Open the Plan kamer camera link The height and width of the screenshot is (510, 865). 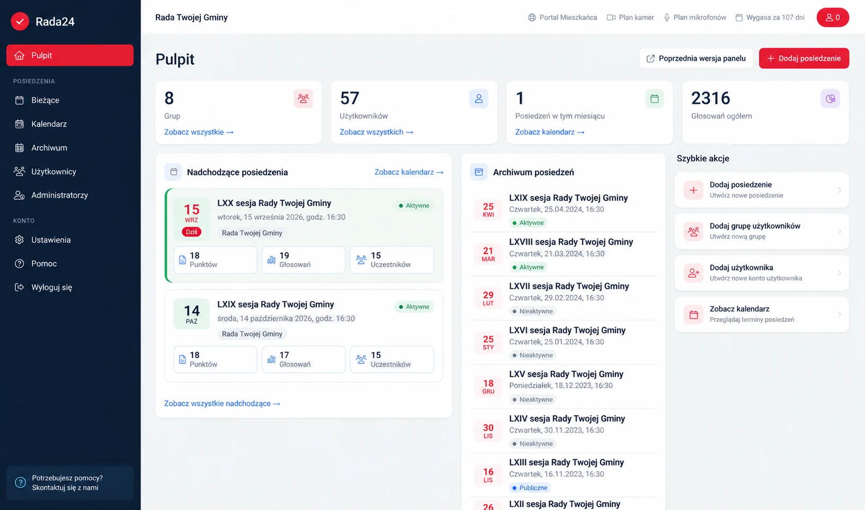(x=630, y=17)
